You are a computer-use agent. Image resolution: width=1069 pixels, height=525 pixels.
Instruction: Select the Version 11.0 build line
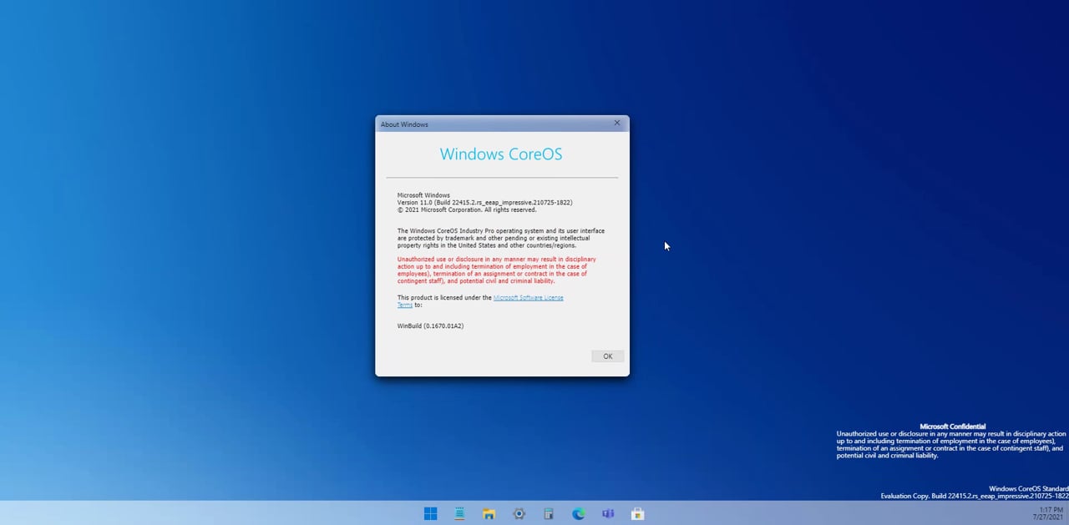point(484,203)
